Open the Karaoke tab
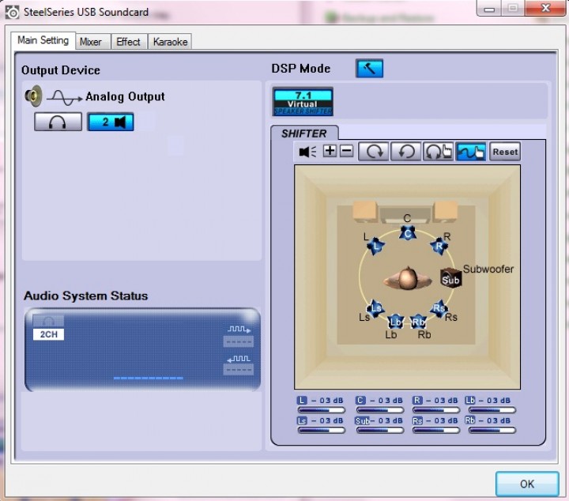The image size is (569, 501). point(170,42)
